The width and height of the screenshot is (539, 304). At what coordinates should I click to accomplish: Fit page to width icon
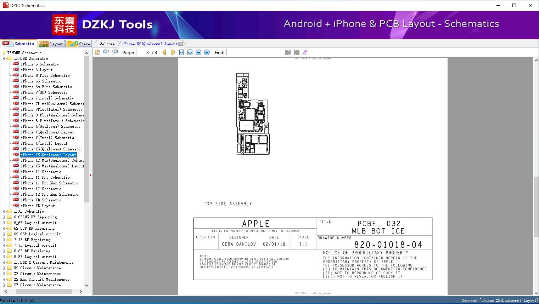tap(181, 52)
